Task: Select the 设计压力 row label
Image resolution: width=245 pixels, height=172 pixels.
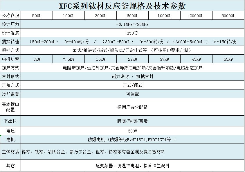Action: click(10, 24)
